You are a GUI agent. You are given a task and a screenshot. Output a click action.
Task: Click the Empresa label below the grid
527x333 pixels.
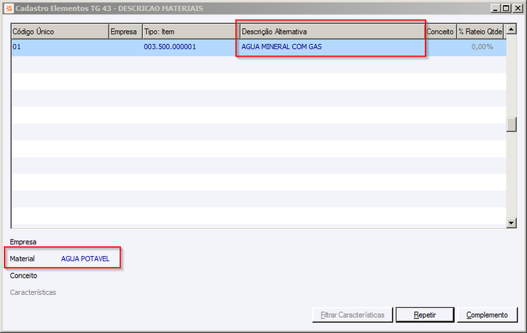pos(23,242)
